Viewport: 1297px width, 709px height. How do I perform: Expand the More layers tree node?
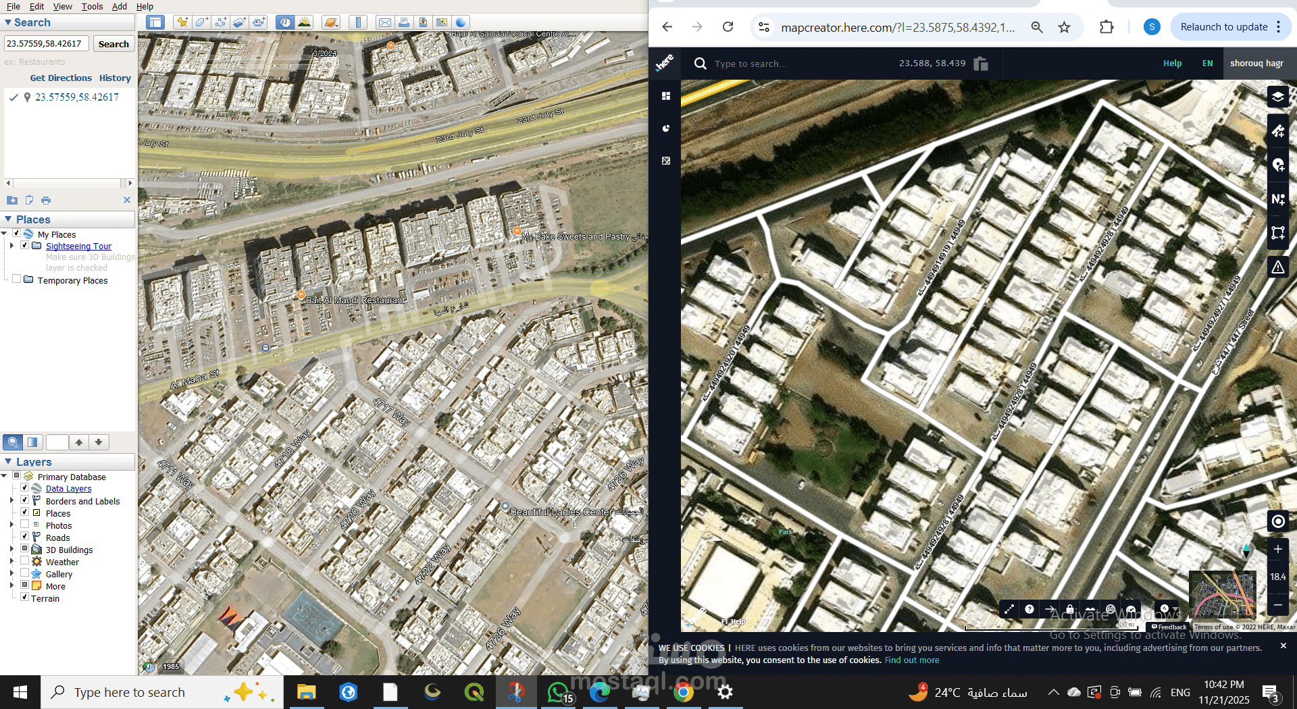pos(11,585)
